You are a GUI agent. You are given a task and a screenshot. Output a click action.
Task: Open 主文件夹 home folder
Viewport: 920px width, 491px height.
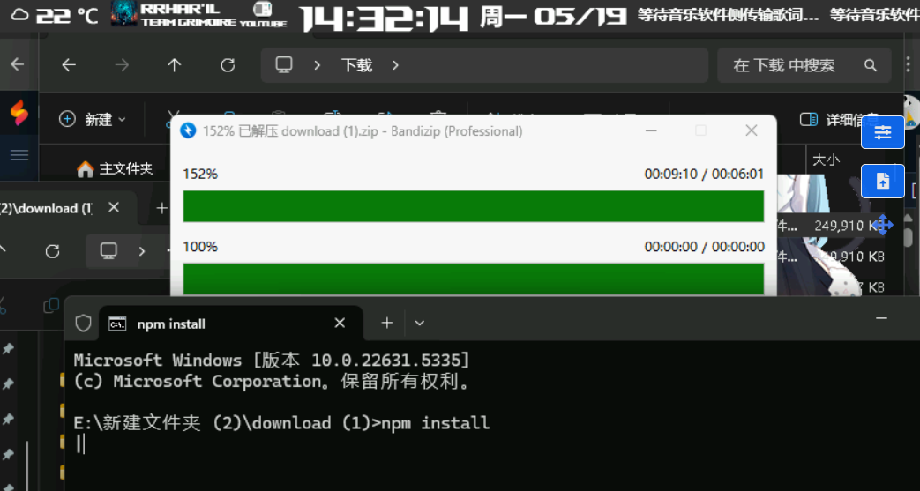point(115,168)
